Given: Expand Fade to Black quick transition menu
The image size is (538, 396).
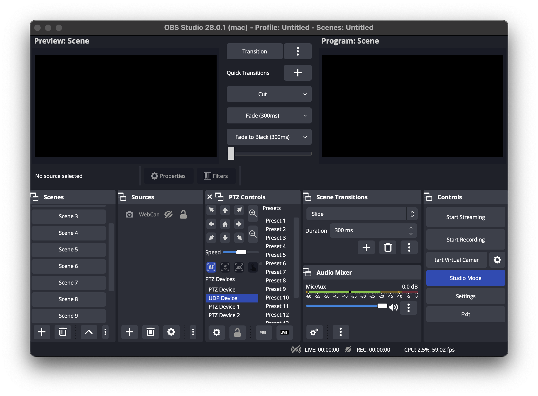Looking at the screenshot, I should pyautogui.click(x=305, y=137).
